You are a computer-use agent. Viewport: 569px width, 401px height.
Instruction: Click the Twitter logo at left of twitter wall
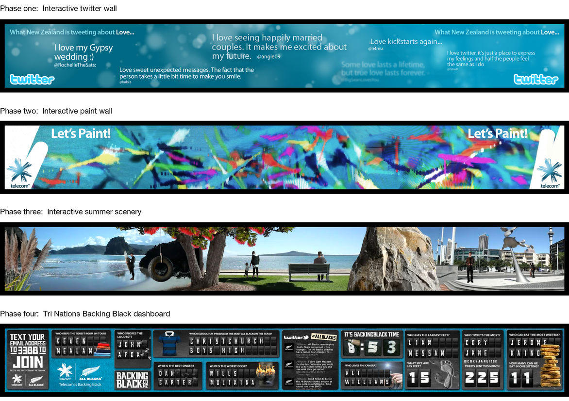click(x=32, y=79)
